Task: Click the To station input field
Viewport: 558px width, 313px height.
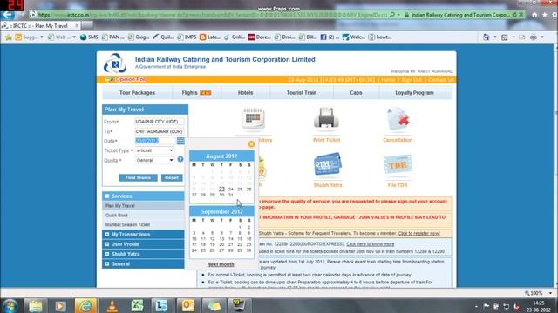Action: coord(160,131)
